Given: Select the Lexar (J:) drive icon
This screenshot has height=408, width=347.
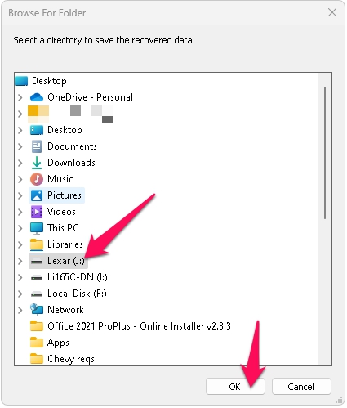Looking at the screenshot, I should [x=37, y=262].
